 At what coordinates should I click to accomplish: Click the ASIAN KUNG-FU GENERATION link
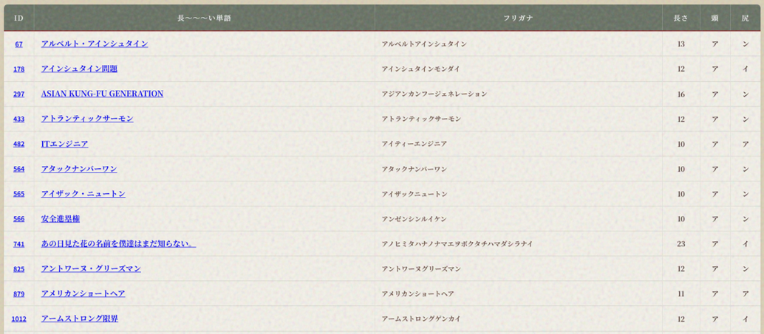point(102,94)
